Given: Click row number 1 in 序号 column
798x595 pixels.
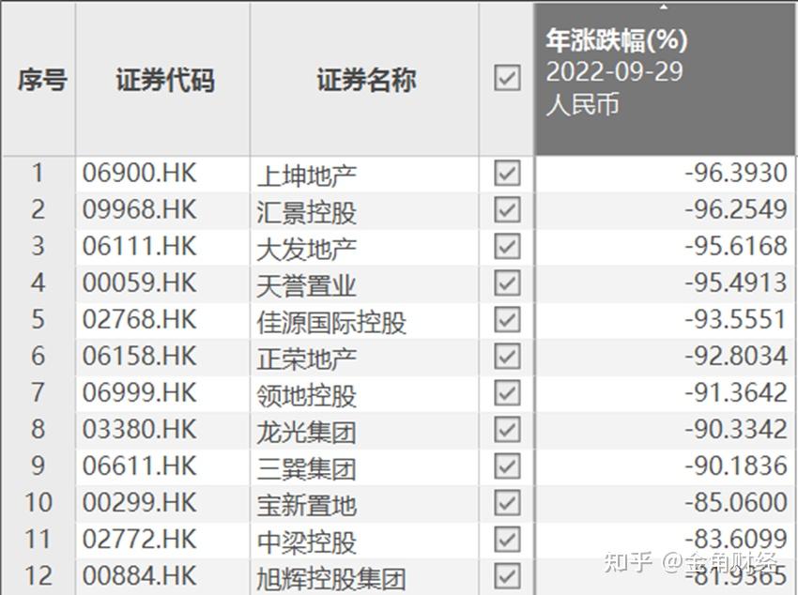Looking at the screenshot, I should pos(38,173).
